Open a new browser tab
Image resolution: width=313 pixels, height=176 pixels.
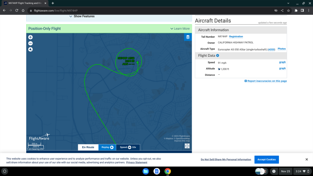click(53, 3)
